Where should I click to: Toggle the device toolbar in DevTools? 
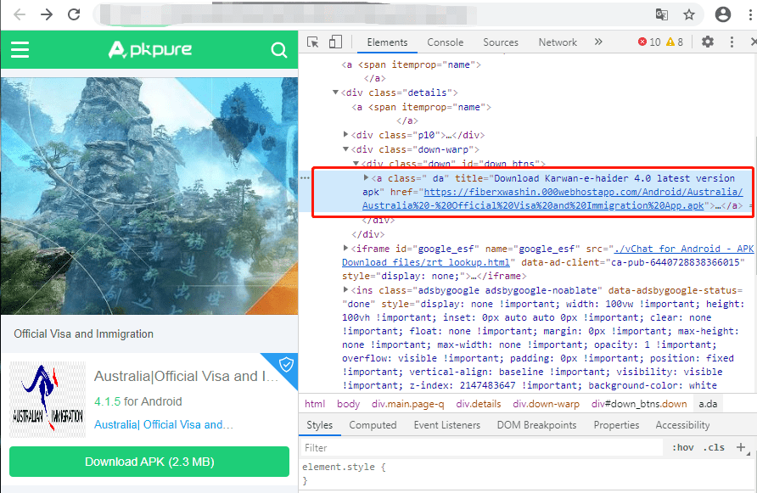coord(335,42)
